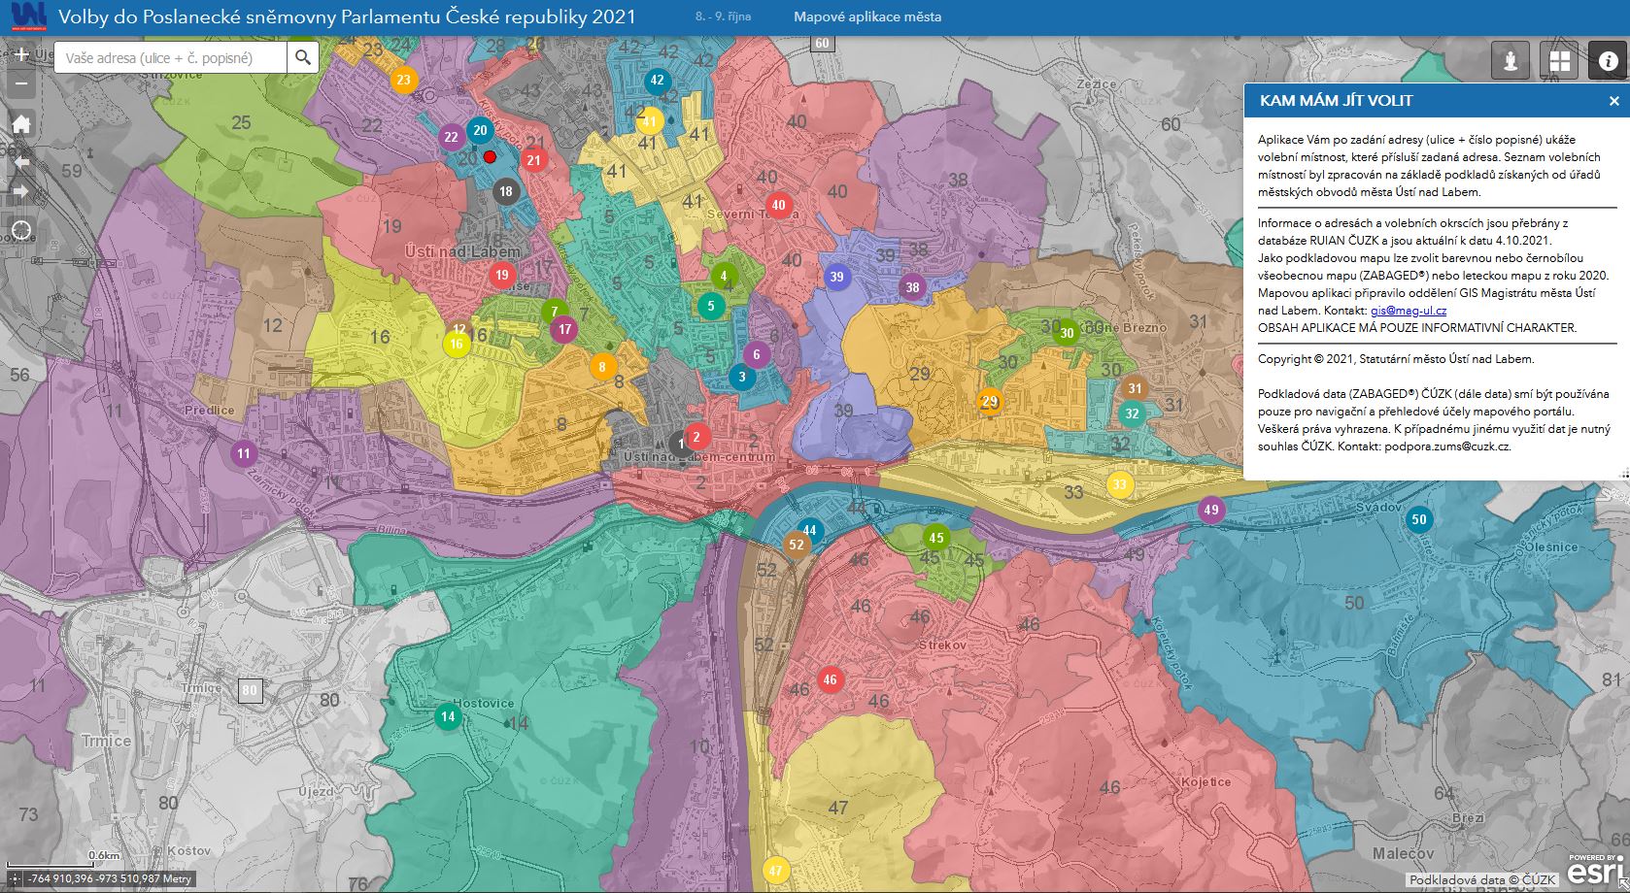Image resolution: width=1630 pixels, height=893 pixels.
Task: Close the KAM MÁM JÍT VOLIT panel
Action: point(1613,101)
